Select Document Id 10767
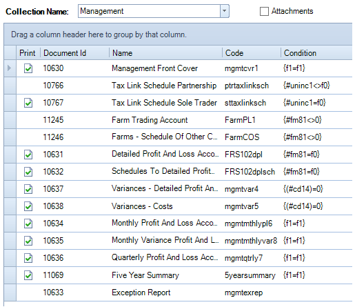Viewport: 355px width, 307px height. pyautogui.click(x=53, y=103)
